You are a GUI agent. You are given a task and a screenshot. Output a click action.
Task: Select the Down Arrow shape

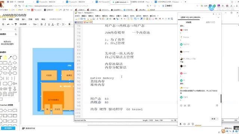click(15, 89)
